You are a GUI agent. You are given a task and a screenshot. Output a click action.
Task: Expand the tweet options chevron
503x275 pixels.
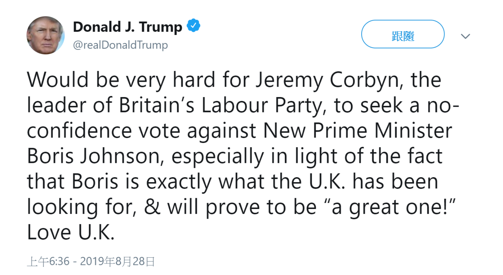[465, 36]
